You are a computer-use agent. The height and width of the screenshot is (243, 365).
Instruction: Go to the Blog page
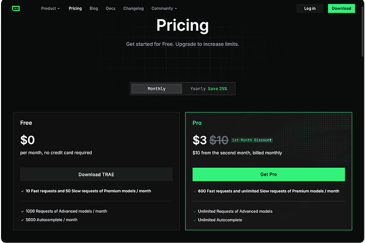coord(94,8)
